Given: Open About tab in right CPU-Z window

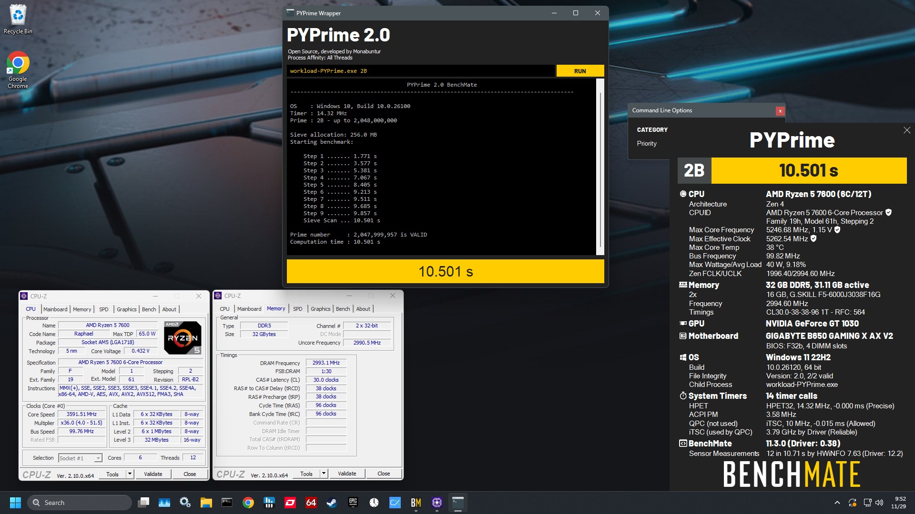Looking at the screenshot, I should pos(363,309).
